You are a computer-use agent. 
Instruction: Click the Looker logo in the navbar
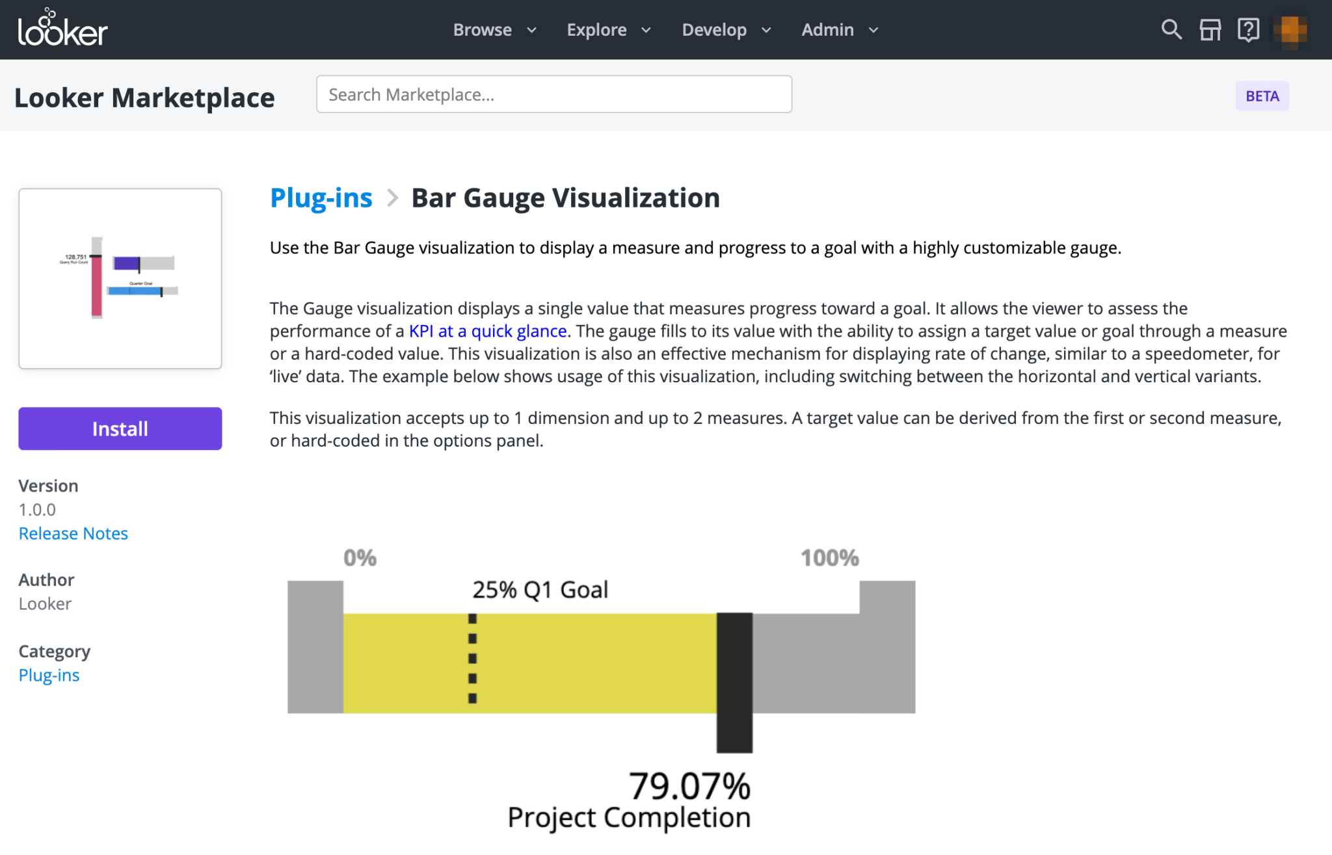click(62, 29)
